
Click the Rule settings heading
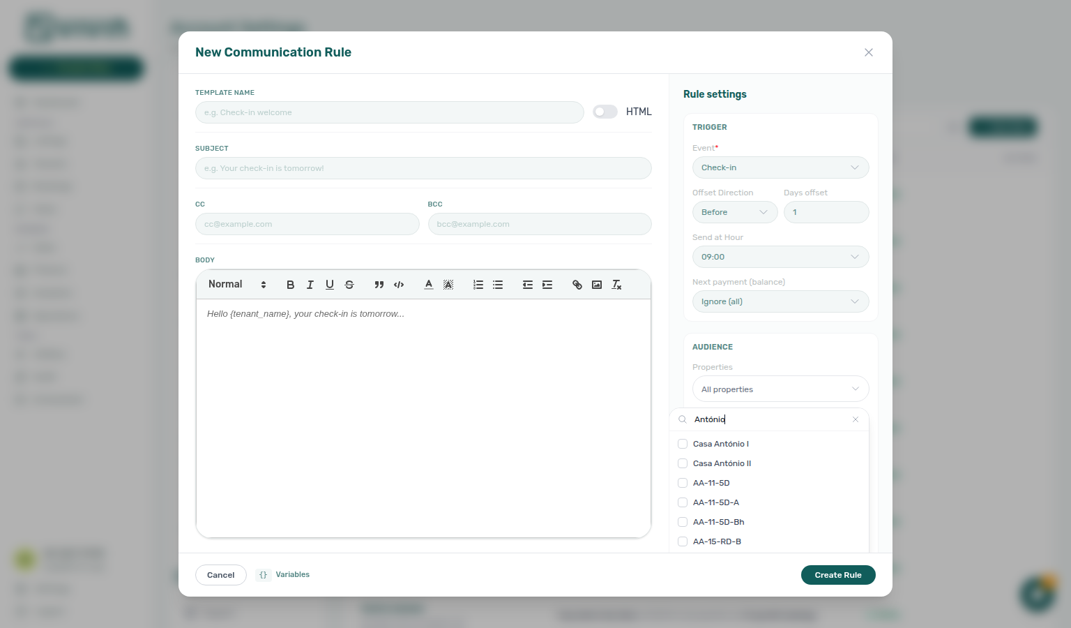pyautogui.click(x=715, y=94)
